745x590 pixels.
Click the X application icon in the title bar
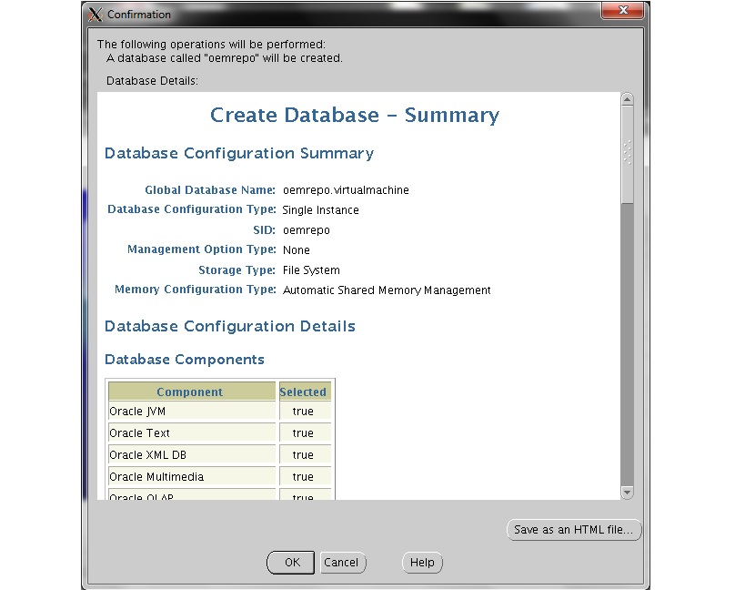click(95, 14)
